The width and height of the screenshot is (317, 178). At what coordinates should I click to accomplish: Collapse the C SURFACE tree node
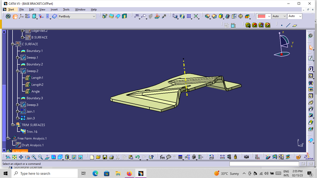click(x=13, y=44)
